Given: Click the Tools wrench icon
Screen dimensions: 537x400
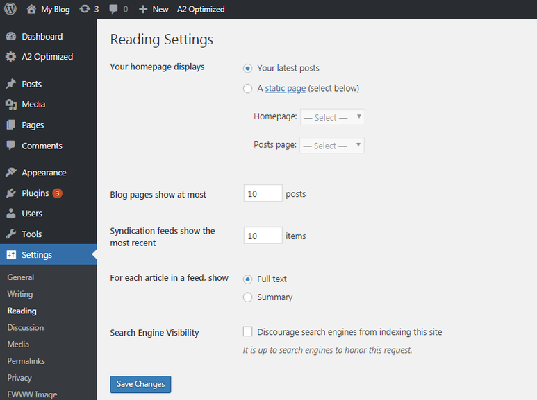Looking at the screenshot, I should (x=10, y=234).
